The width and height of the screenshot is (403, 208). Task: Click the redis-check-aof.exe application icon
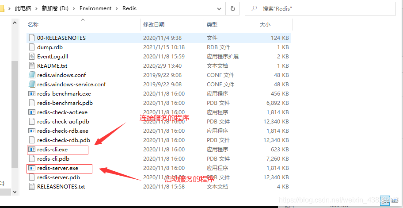pos(32,112)
